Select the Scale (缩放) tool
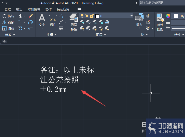Screen dimensions: 185x137 point(8,28)
